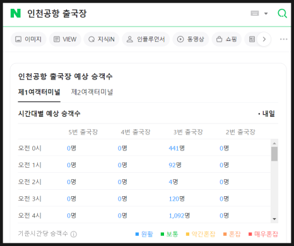The image size is (294, 246).
Task: Click the green 보통 legend swatch
Action: click(162, 234)
